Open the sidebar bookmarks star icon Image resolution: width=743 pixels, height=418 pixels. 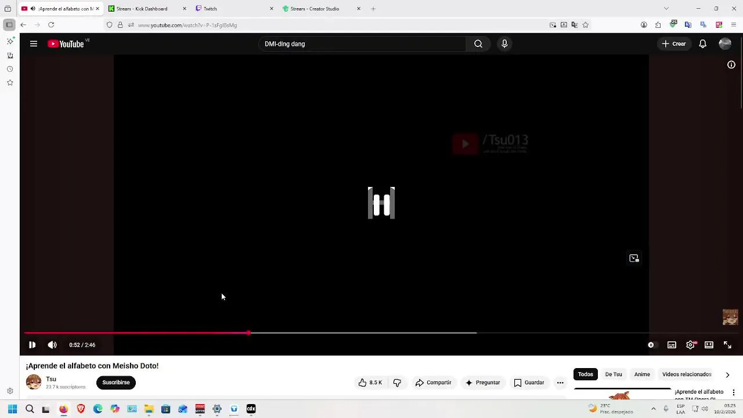pos(9,83)
